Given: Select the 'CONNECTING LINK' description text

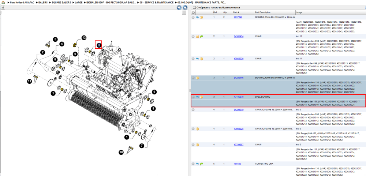Looking at the screenshot, I should (264, 164).
